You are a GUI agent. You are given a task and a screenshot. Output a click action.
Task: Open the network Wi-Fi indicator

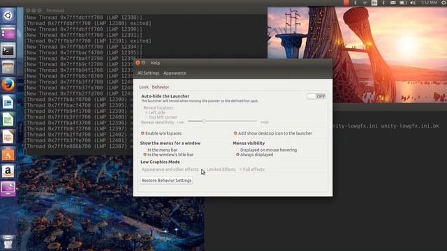click(x=365, y=3)
